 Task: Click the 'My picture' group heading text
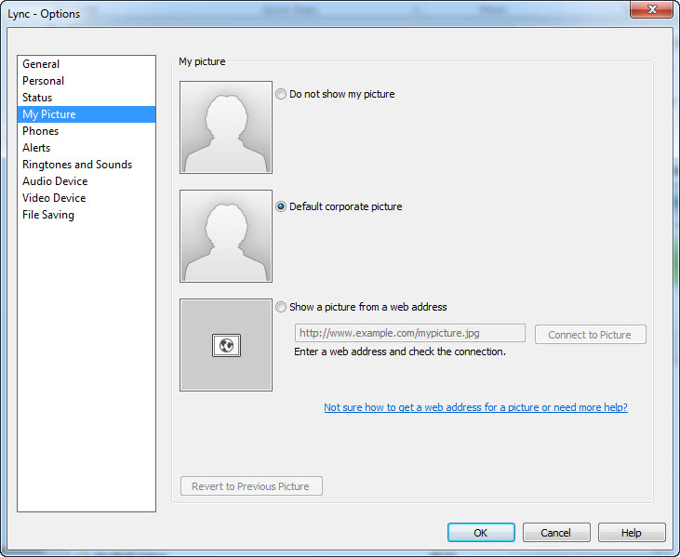(202, 61)
